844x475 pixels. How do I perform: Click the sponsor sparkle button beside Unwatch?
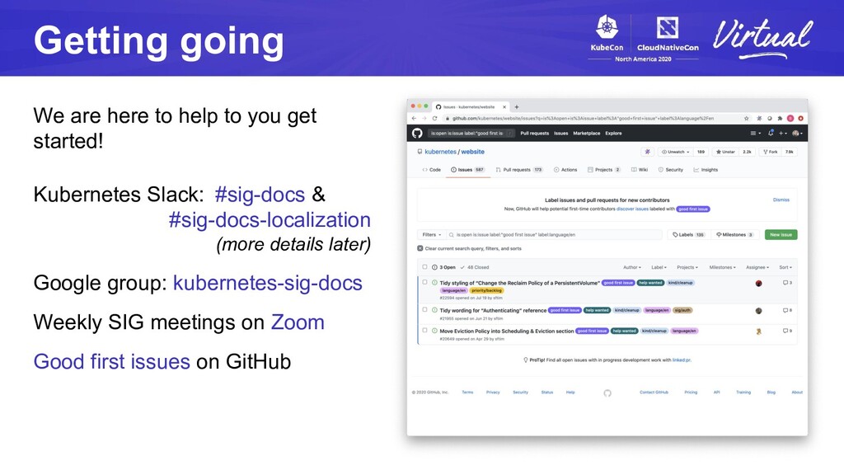[x=647, y=152]
